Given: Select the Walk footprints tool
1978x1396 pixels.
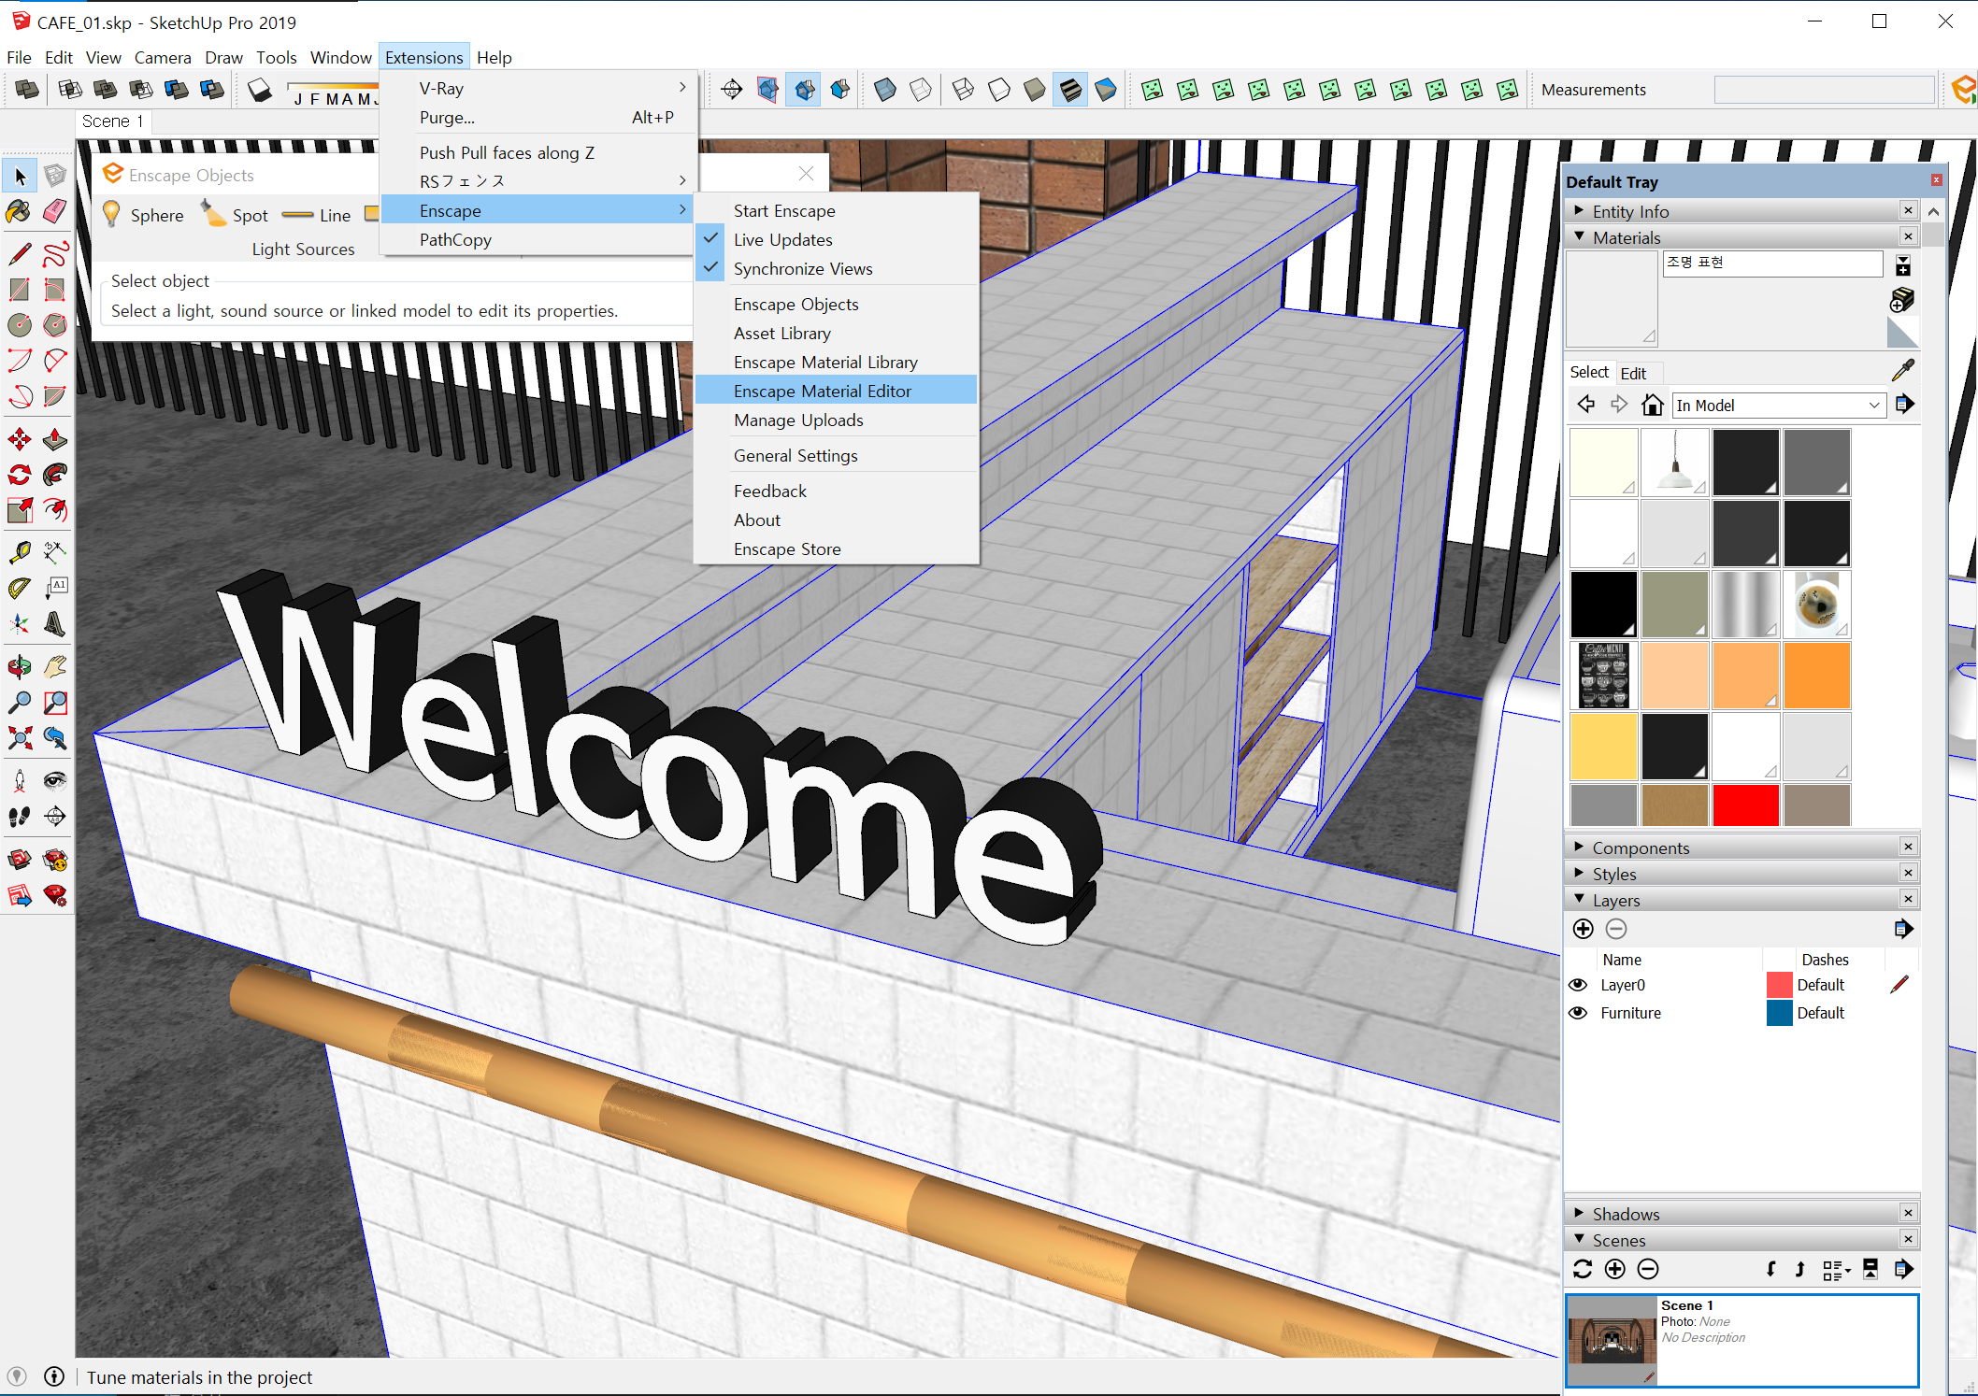Looking at the screenshot, I should pyautogui.click(x=20, y=817).
